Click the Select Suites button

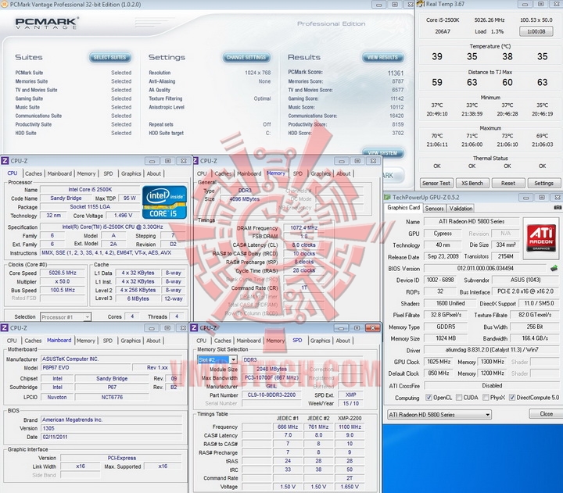pyautogui.click(x=110, y=57)
